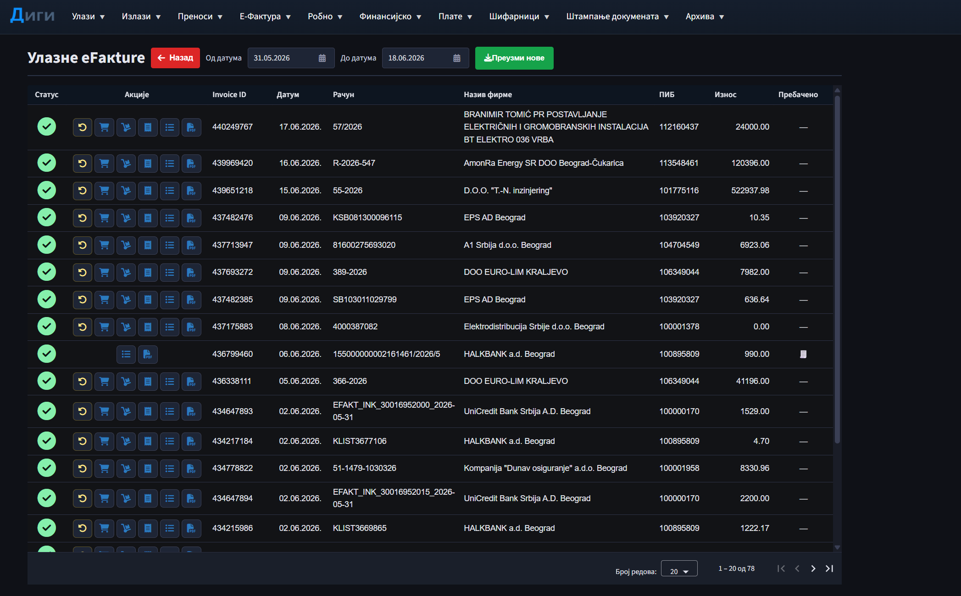Image resolution: width=961 pixels, height=596 pixels.
Task: Click the account EFAKT_INK_30016952015_2026-05-31
Action: tap(394, 498)
